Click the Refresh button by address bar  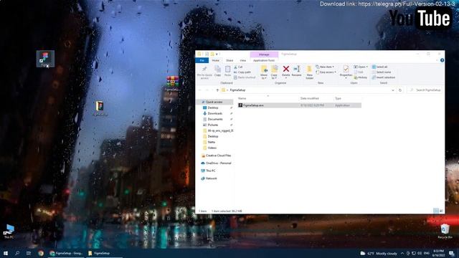coord(400,90)
